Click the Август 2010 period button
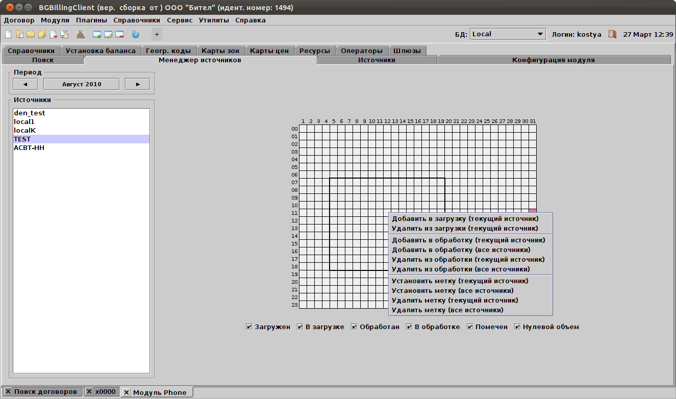 [x=82, y=84]
